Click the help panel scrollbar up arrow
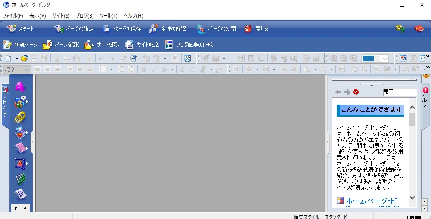431x219 pixels. tap(412, 108)
